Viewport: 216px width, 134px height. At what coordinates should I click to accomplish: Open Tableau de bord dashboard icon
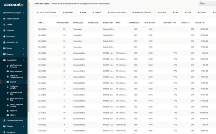point(4,18)
